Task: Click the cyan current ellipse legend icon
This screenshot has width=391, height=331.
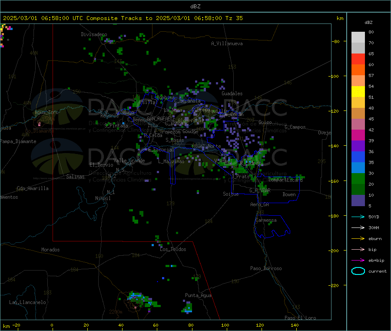Action: 358,271
